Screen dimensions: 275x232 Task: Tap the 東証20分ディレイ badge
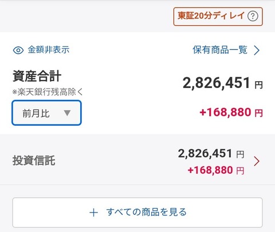218,17
